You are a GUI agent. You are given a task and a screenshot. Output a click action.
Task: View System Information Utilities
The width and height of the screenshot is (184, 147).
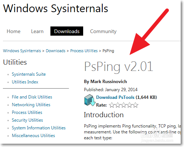(39, 128)
